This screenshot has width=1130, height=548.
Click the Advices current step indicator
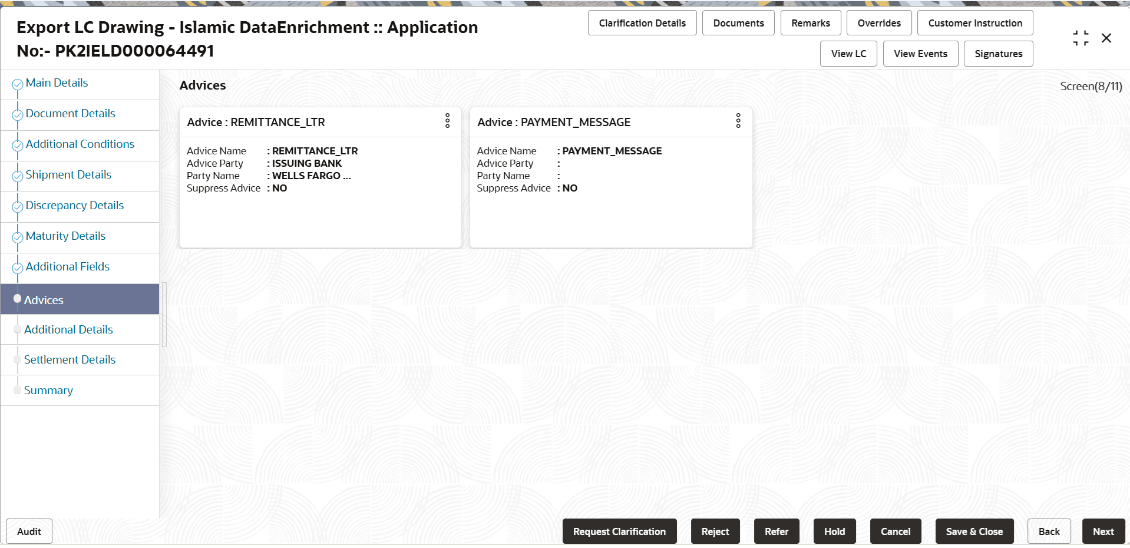pos(18,299)
